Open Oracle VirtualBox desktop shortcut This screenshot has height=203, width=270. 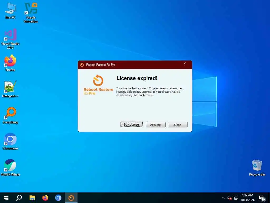click(x=31, y=13)
